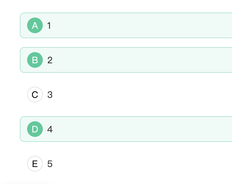Click the number 4 next to D
Image resolution: width=232 pixels, height=184 pixels.
tap(50, 129)
